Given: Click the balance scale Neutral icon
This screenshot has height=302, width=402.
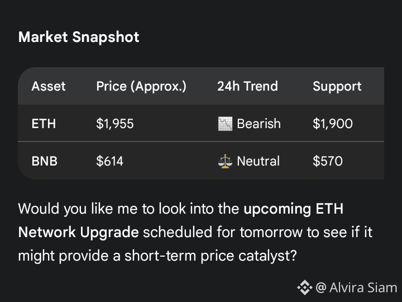Looking at the screenshot, I should pyautogui.click(x=225, y=161).
